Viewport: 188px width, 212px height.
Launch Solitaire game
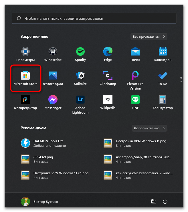click(x=80, y=78)
